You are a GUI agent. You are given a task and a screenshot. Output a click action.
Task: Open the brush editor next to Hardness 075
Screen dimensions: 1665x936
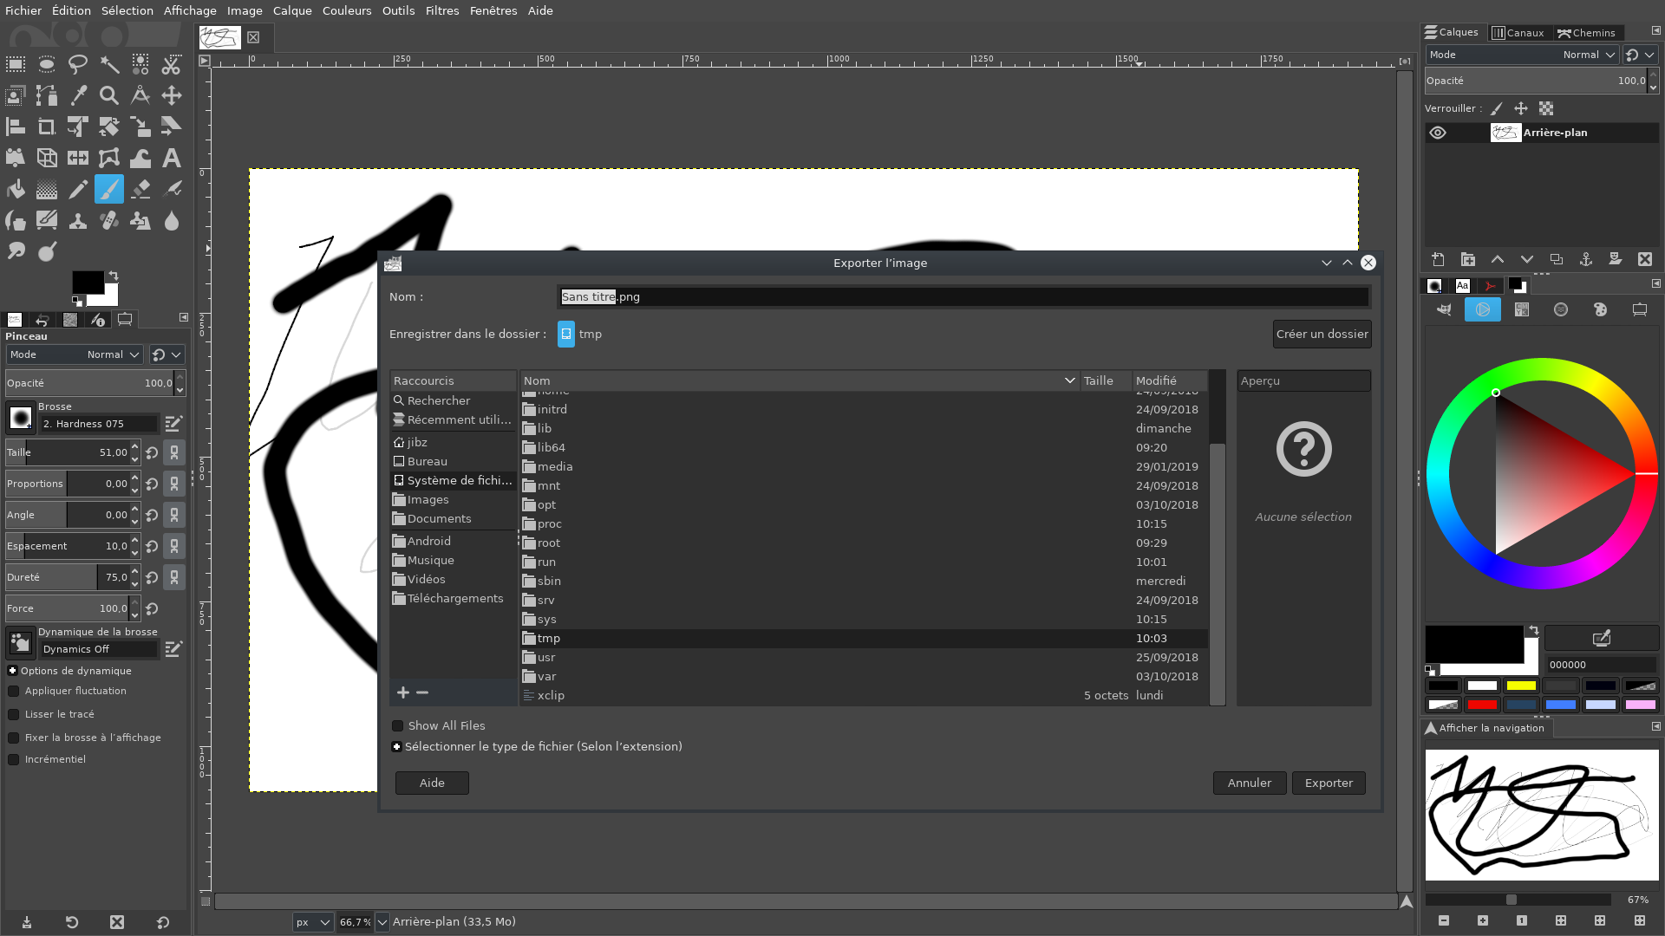[173, 424]
